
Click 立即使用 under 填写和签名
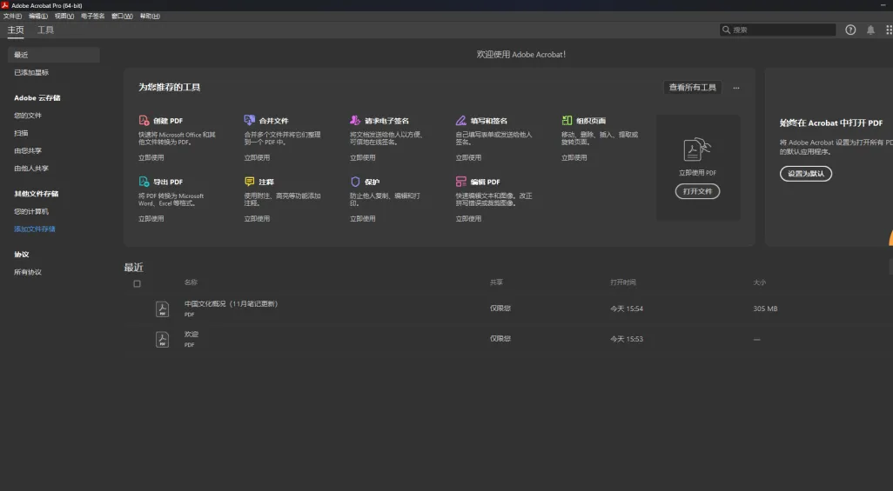pyautogui.click(x=468, y=157)
